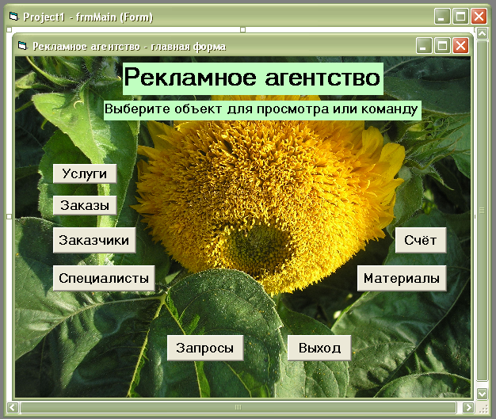496x419 pixels.
Task: Open the Услуги section button
Action: point(85,173)
